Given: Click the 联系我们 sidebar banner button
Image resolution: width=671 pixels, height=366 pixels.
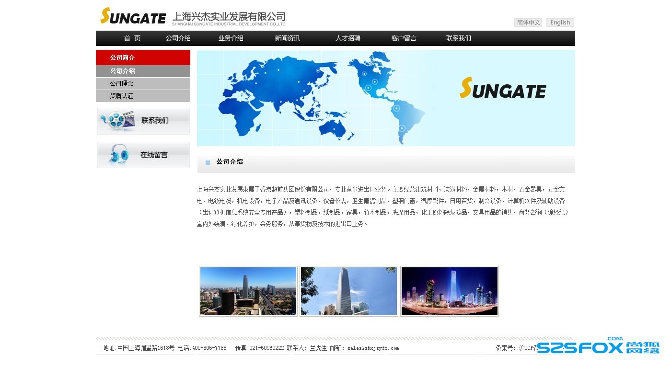Looking at the screenshot, I should pyautogui.click(x=143, y=121).
